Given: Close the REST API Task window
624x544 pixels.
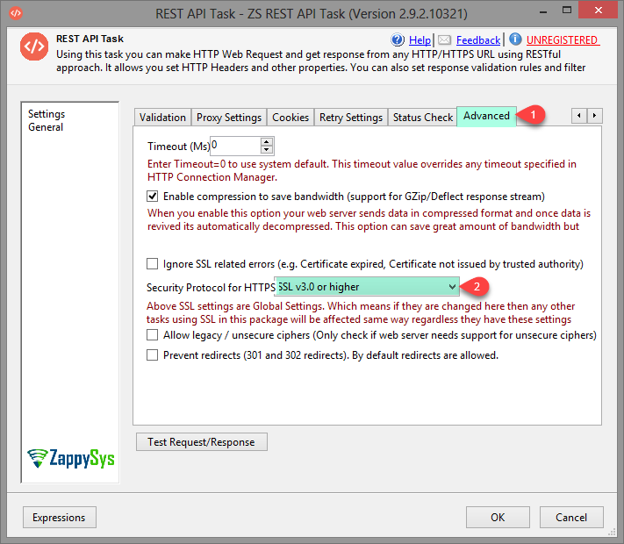Looking at the screenshot, I should click(x=599, y=11).
